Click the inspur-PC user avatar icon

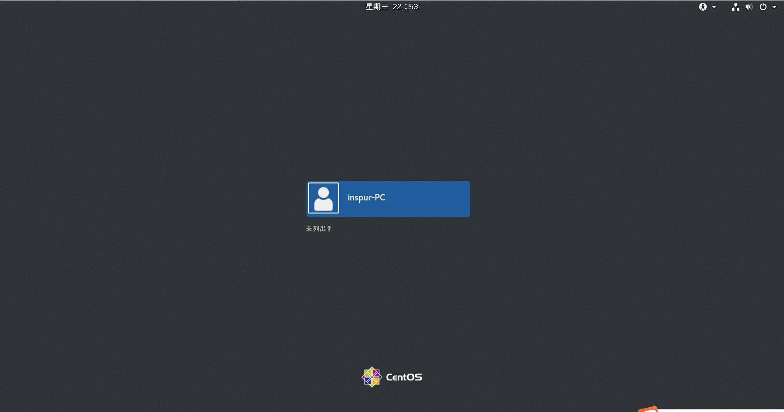(x=324, y=198)
